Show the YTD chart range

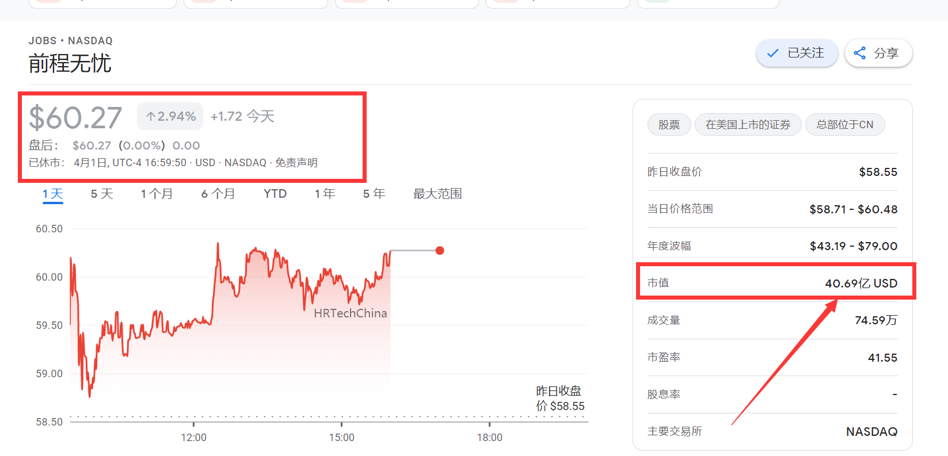point(275,194)
